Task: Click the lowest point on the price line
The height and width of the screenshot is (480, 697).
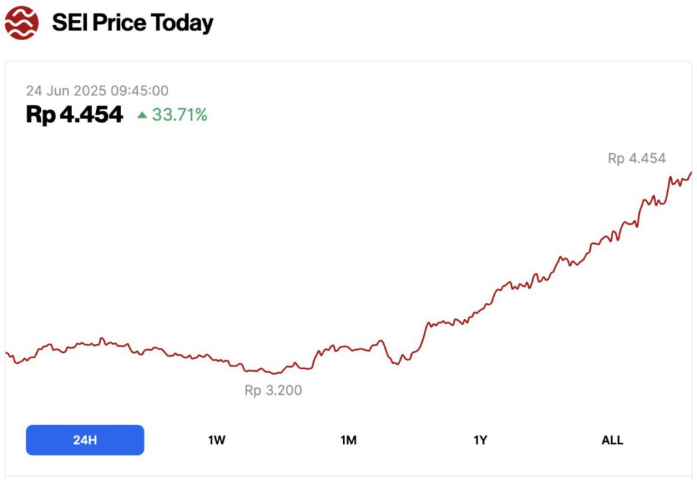Action: point(274,373)
